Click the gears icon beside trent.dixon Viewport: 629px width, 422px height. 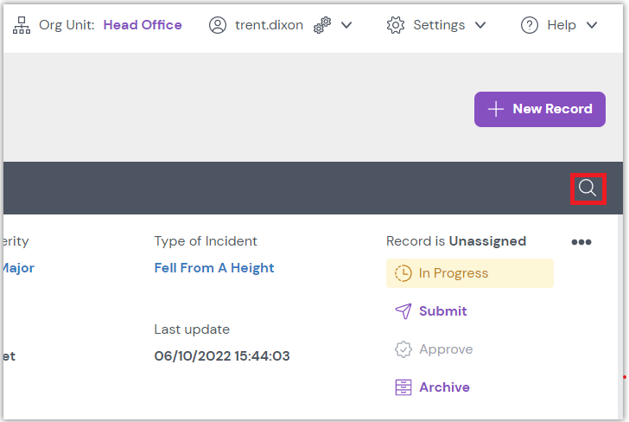(x=322, y=26)
